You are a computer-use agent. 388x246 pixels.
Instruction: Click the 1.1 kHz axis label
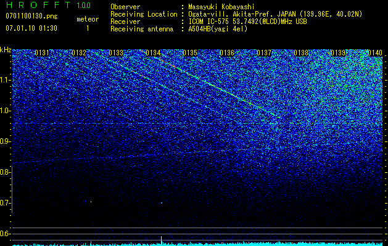[x=5, y=80]
